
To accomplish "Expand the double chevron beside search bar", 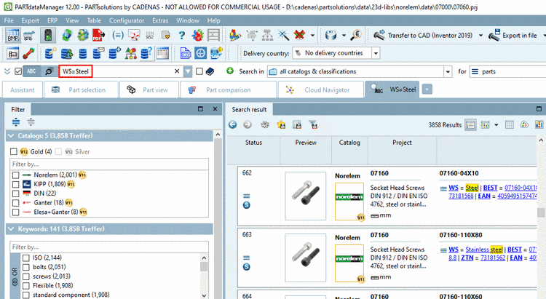I will click(x=7, y=71).
